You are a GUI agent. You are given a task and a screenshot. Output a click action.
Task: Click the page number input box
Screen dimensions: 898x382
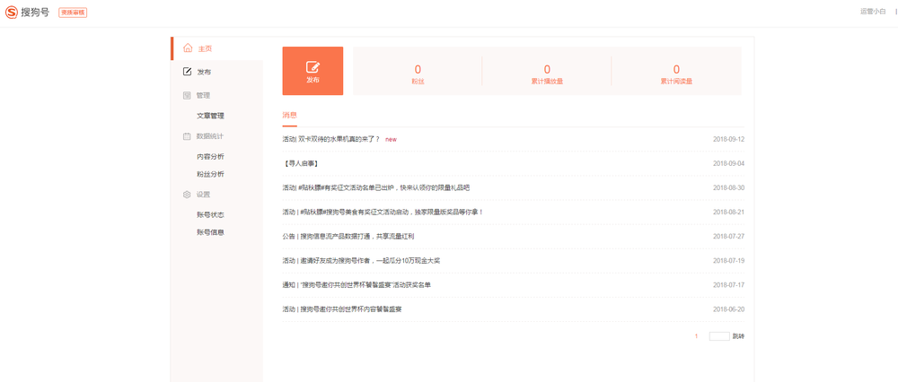(719, 336)
